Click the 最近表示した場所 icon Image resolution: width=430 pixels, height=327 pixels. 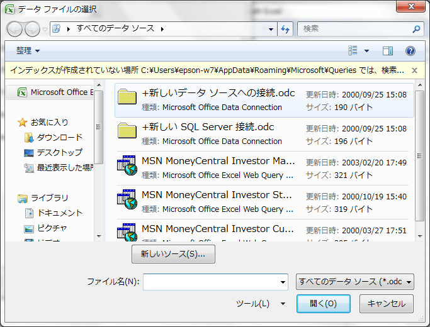29,168
